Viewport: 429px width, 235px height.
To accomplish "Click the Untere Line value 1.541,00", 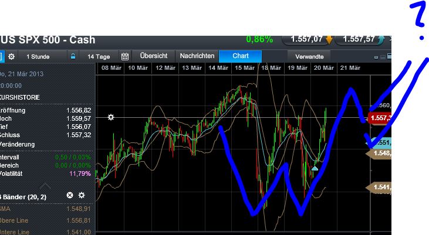I will click(79, 232).
